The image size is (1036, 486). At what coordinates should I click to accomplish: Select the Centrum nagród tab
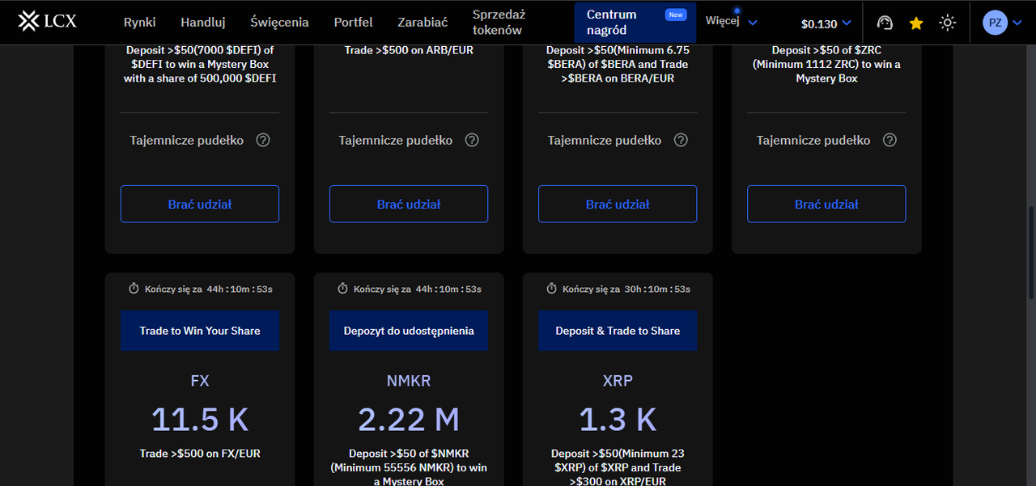(x=635, y=23)
